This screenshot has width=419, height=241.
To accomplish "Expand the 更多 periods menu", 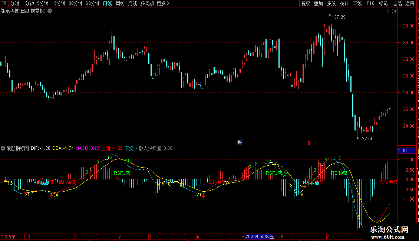I will [163, 3].
